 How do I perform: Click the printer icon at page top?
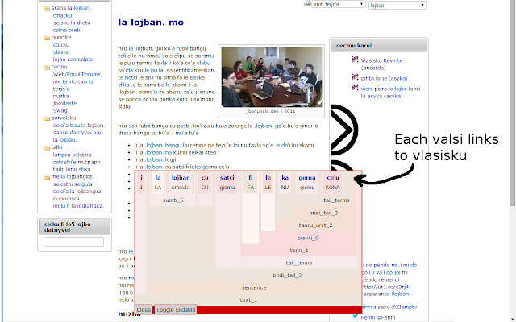point(307,4)
